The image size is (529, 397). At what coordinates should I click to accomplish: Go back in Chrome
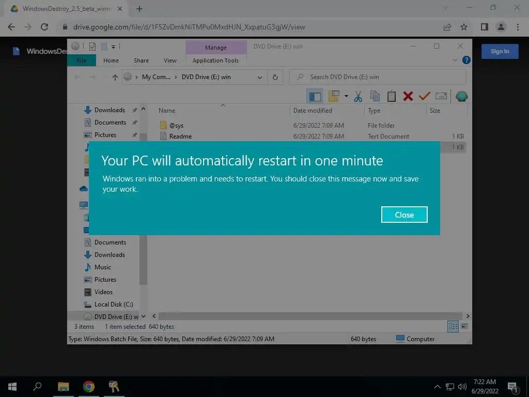tap(11, 27)
